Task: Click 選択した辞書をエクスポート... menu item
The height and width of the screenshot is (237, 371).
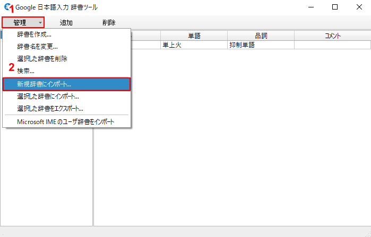Action: [66, 109]
